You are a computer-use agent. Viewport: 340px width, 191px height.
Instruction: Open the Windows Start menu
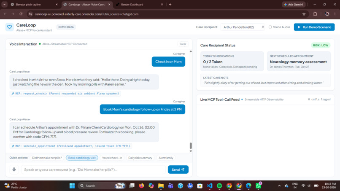72,186
